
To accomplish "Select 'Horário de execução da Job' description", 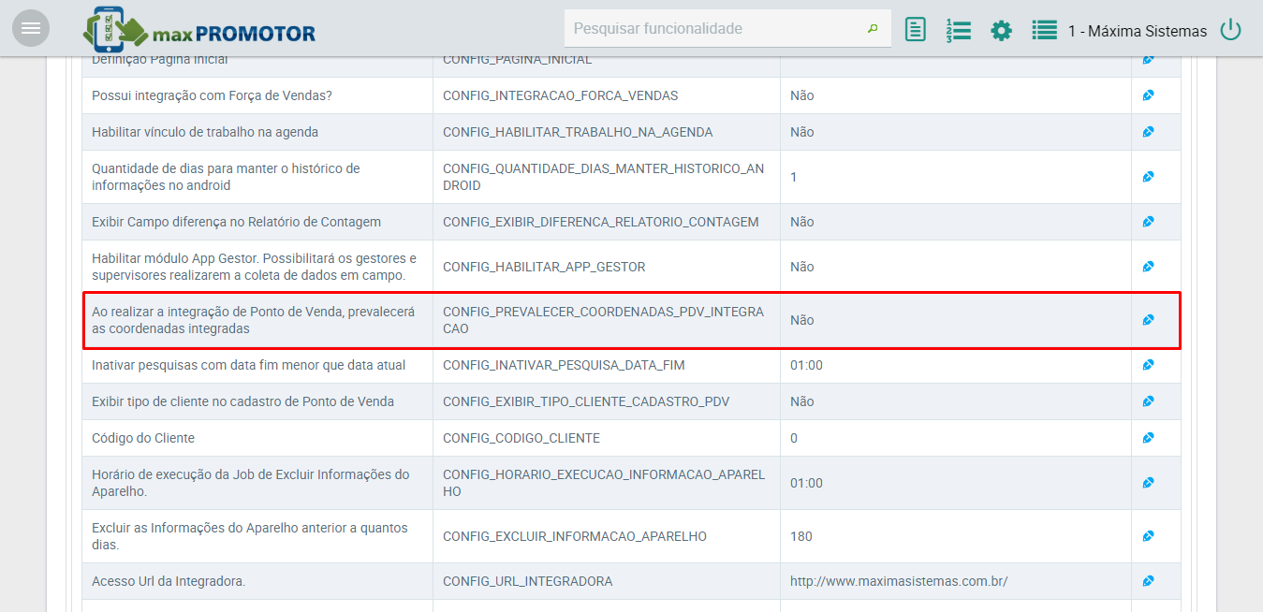I will coord(251,483).
